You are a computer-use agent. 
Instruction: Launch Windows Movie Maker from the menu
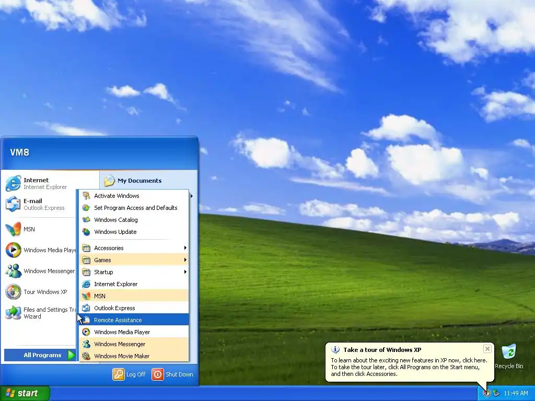[134, 356]
